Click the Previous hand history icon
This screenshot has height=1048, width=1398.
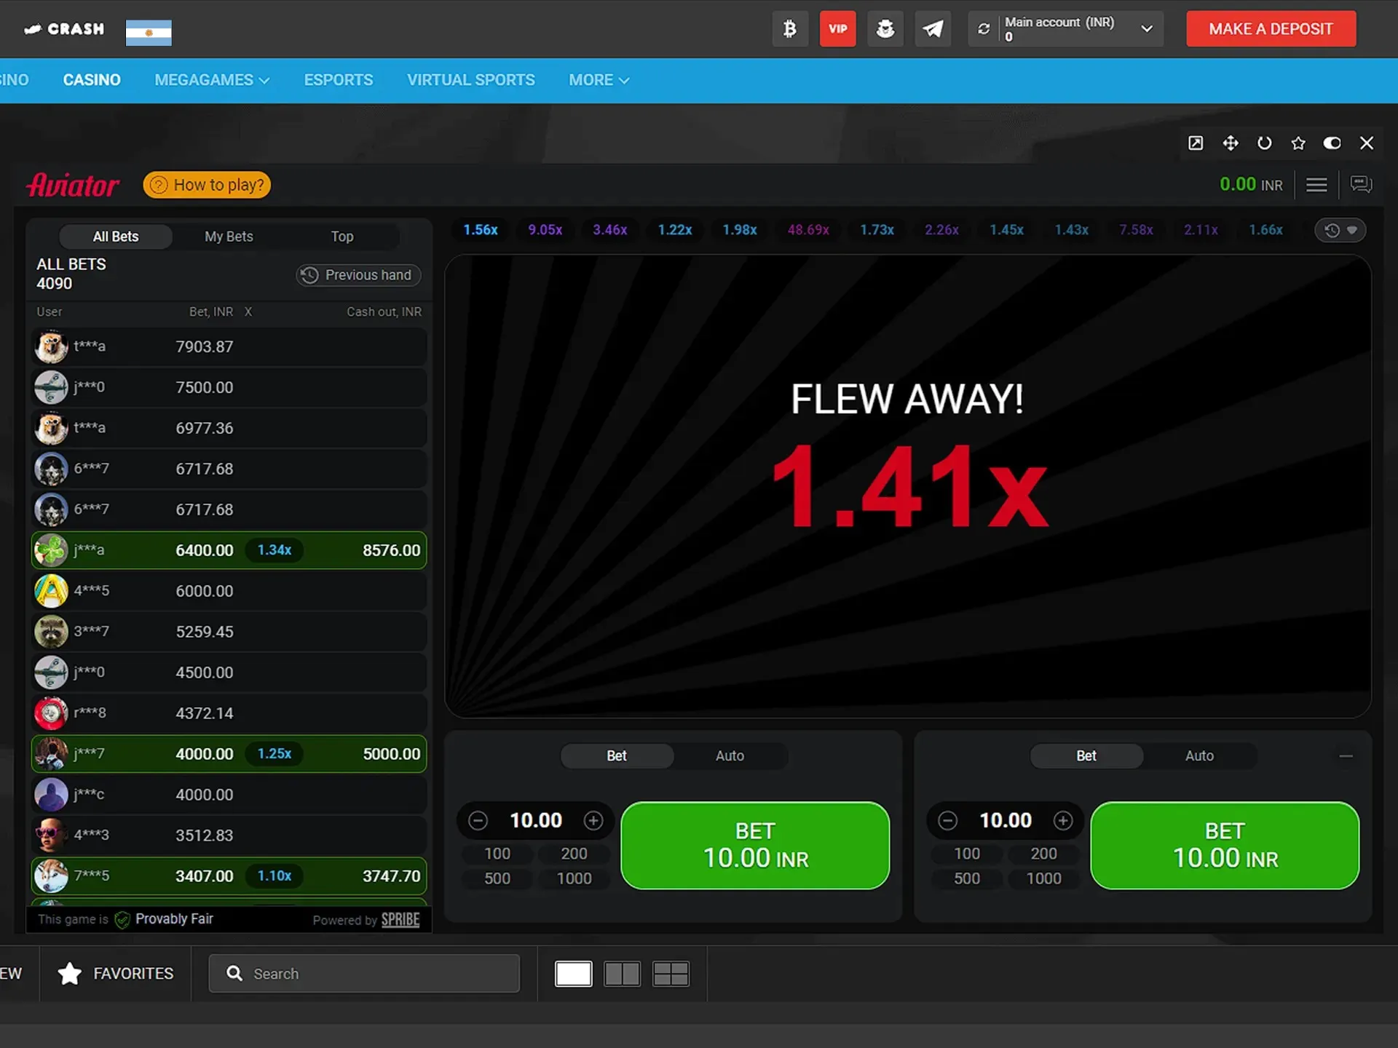[309, 275]
